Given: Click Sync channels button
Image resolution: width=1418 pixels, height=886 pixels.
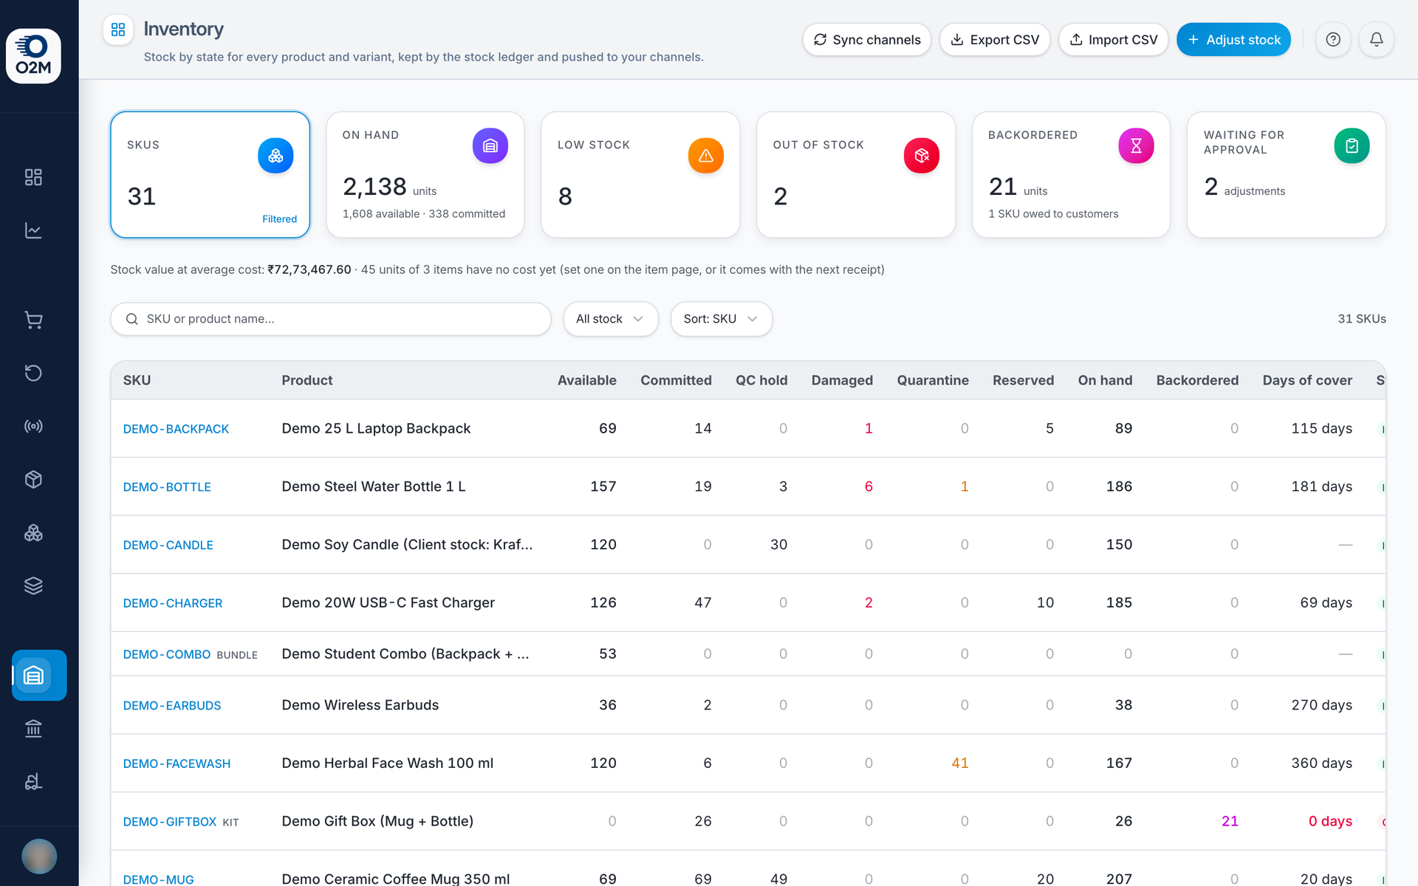Looking at the screenshot, I should (867, 40).
